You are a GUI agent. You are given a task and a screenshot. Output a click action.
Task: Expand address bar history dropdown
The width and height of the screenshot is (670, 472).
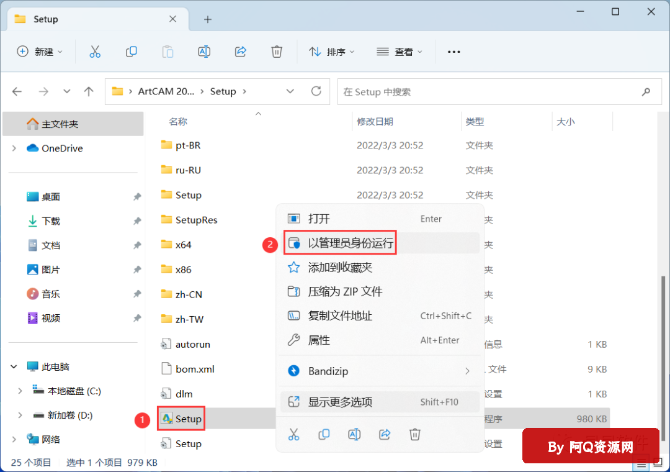290,91
